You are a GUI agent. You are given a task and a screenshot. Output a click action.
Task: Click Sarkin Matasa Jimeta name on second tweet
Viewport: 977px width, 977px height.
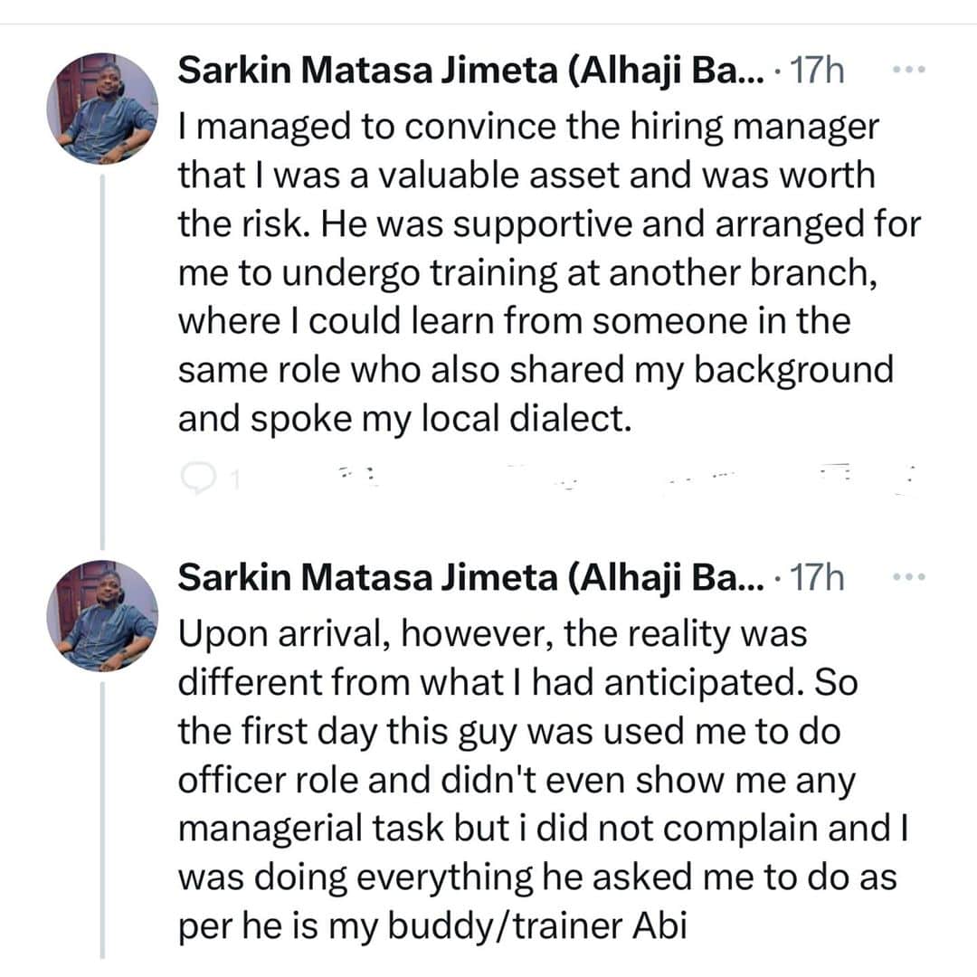click(470, 577)
